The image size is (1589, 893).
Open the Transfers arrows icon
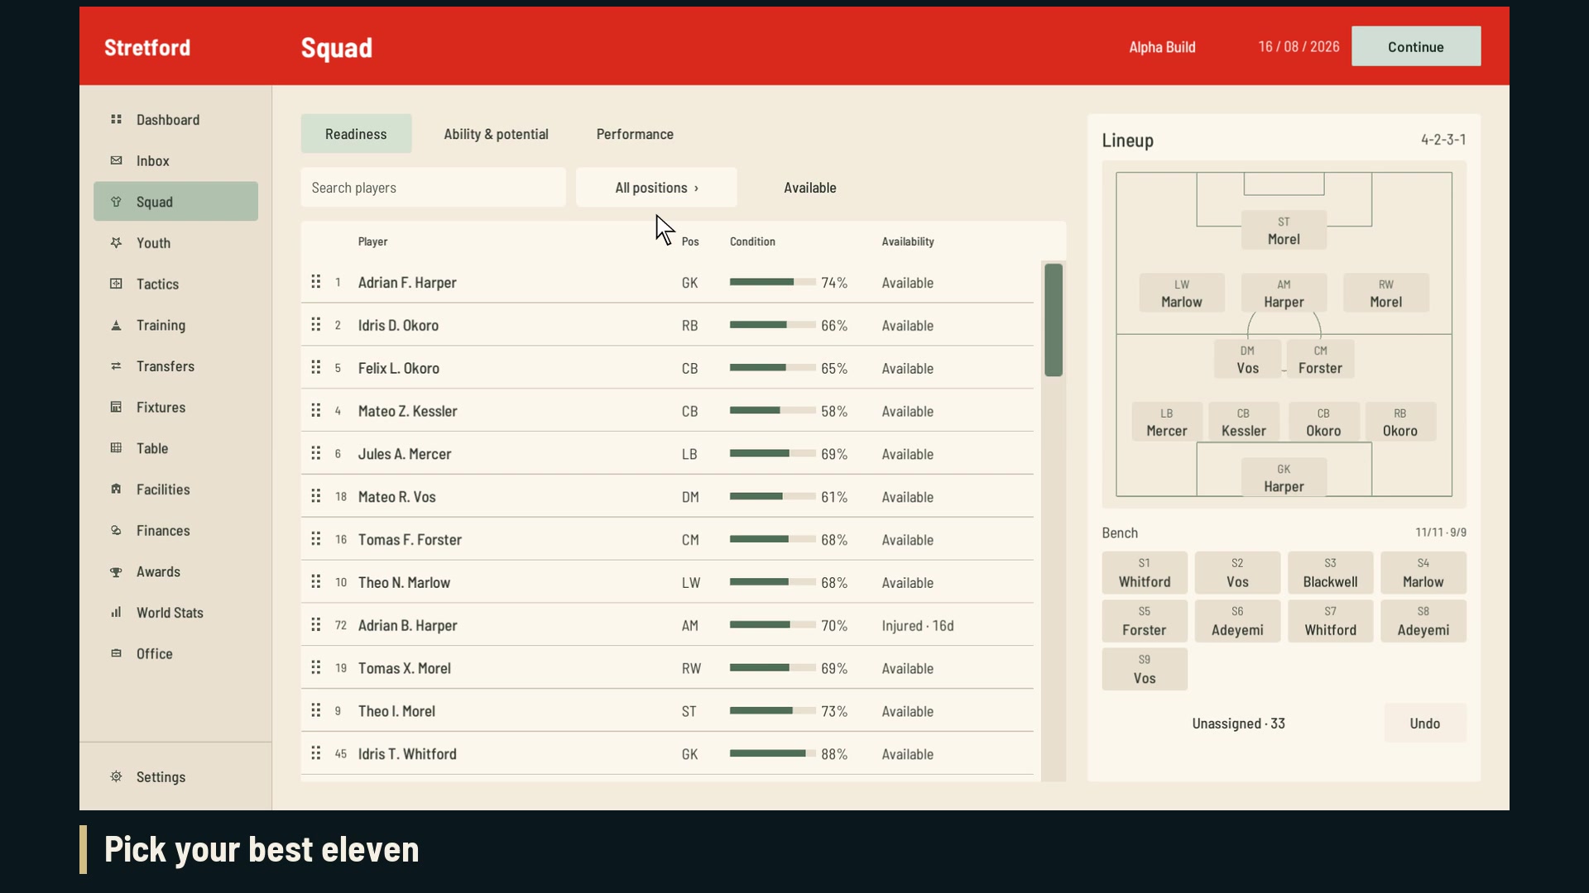tap(116, 366)
